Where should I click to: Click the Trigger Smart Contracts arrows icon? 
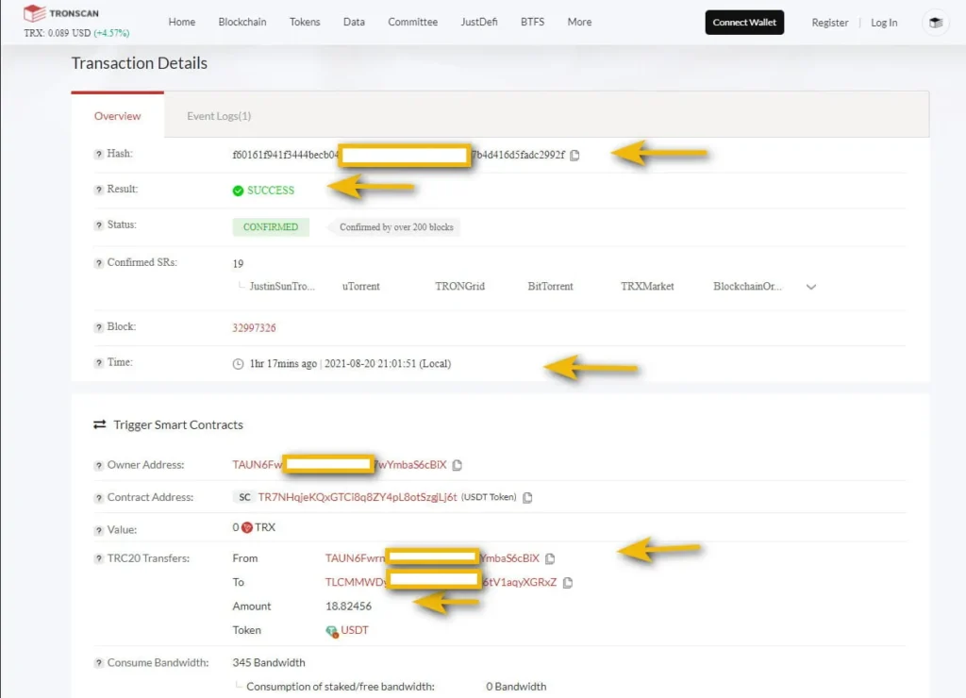[99, 424]
